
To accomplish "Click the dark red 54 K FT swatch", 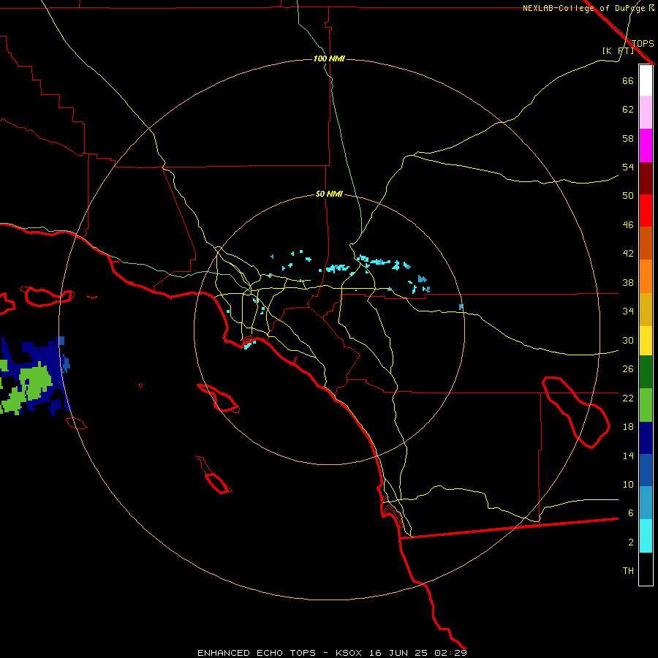I will (646, 178).
